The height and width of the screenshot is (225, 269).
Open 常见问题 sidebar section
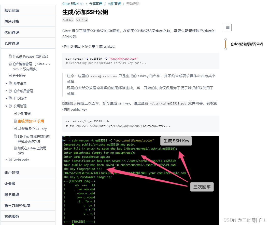[28, 11]
